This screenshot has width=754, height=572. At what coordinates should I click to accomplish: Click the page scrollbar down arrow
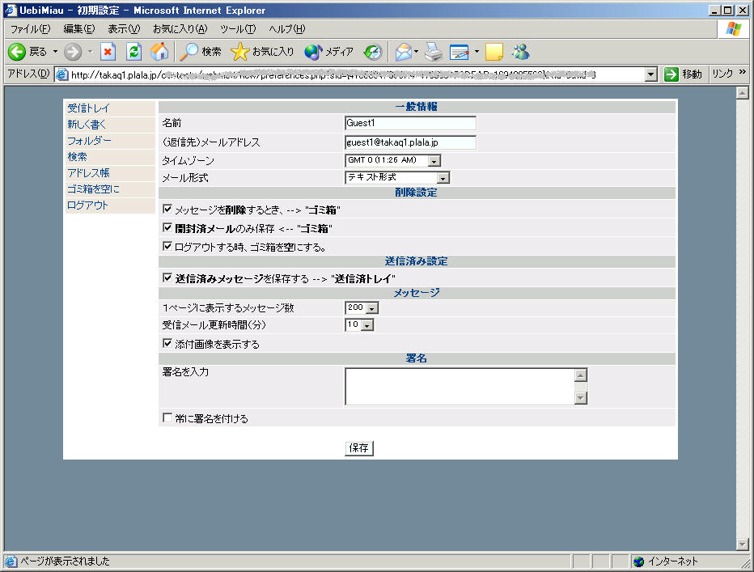coord(742,544)
